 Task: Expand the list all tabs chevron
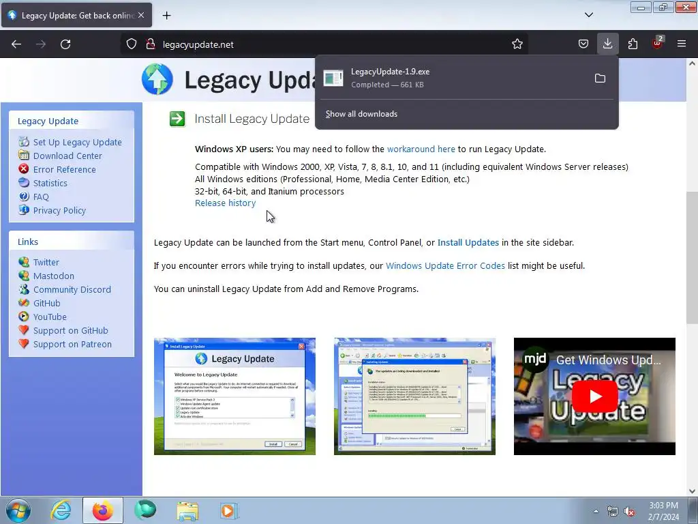(x=588, y=15)
